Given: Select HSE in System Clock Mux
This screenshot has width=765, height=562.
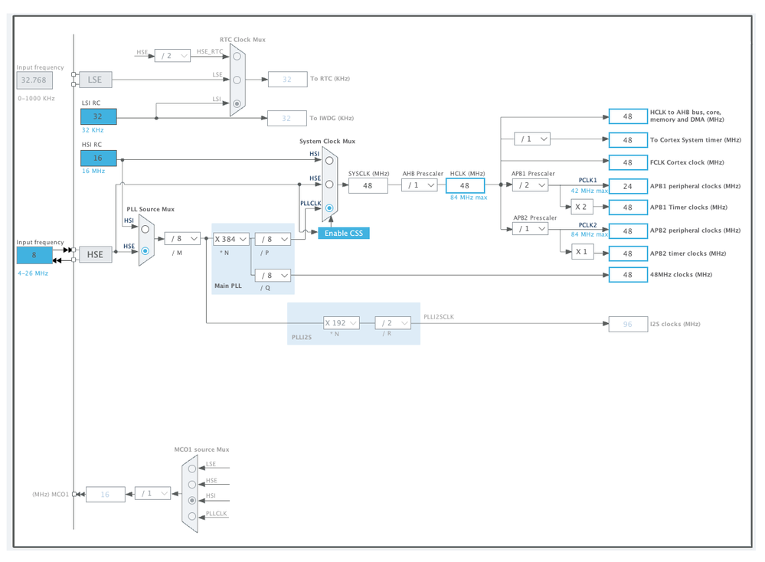Looking at the screenshot, I should (329, 185).
